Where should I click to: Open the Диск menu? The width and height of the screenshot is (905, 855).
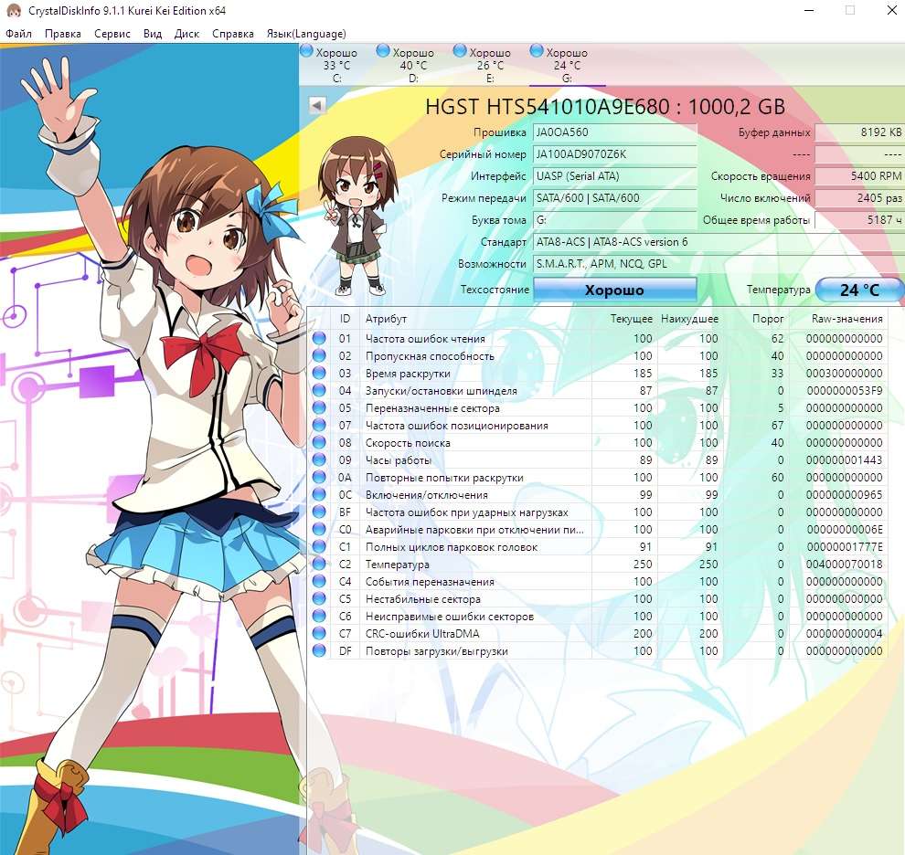click(x=186, y=34)
